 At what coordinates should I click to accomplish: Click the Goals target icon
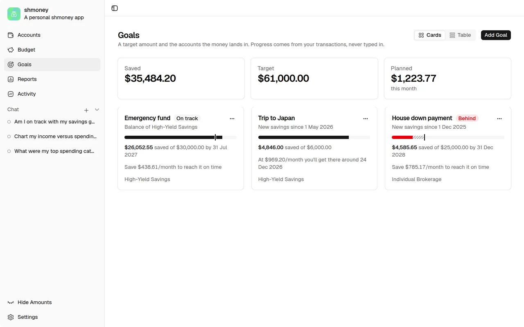click(11, 65)
